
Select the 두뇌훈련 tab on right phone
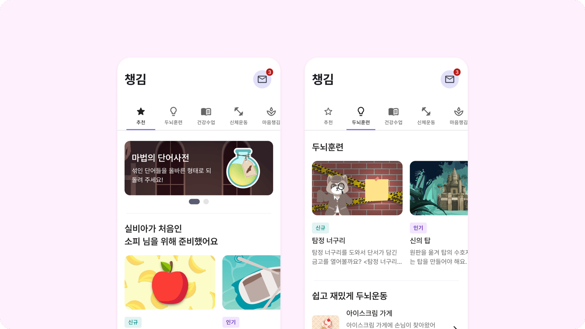[361, 116]
